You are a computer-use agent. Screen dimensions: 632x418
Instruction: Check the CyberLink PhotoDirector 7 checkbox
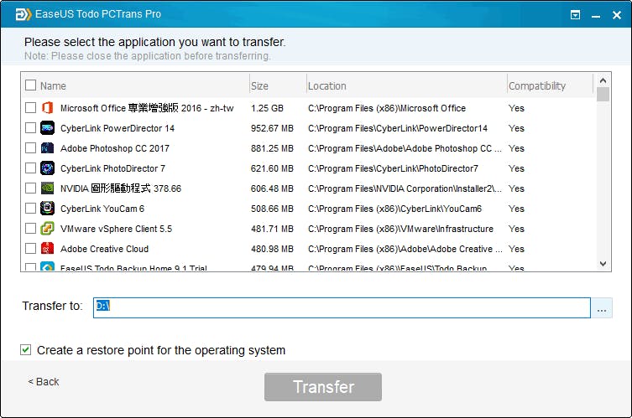30,168
